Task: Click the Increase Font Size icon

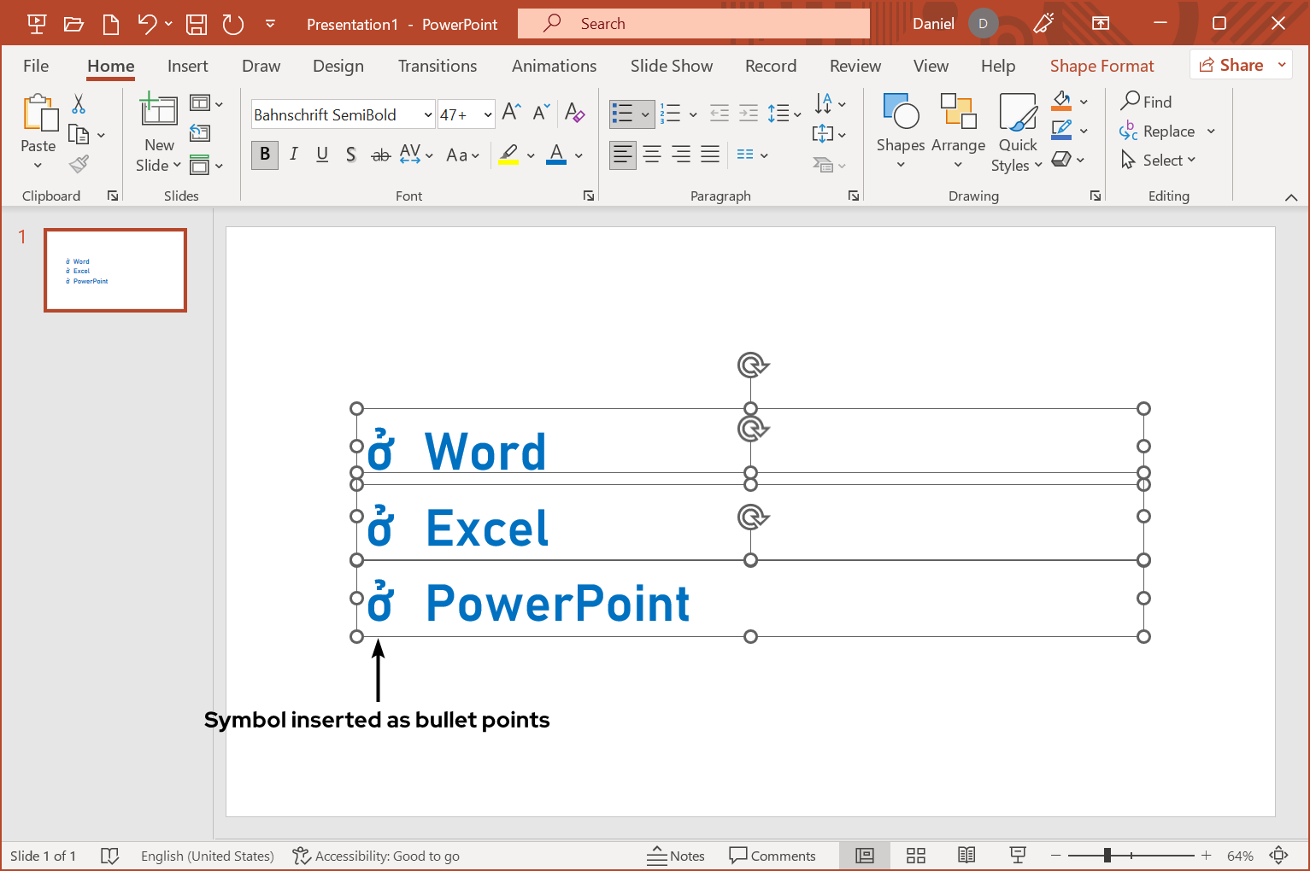Action: click(x=511, y=113)
